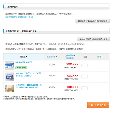Screen dimensions: 113x119
Task: Focus quantity field for MR PAPER
Action: pyautogui.click(x=84, y=65)
